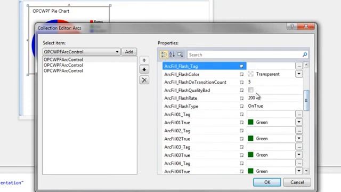Click ArcFill02_Tag property marker square
341x192 pixels.
241,131
